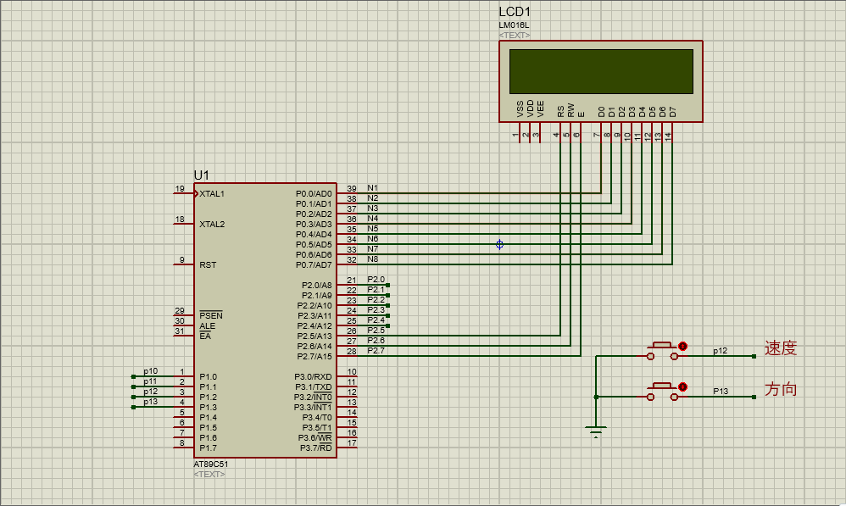The width and height of the screenshot is (846, 506).
Task: Select the AT89C51 chip body U1
Action: tap(265, 320)
